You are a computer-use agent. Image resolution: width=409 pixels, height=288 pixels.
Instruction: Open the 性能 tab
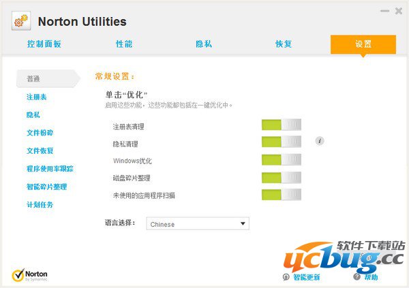(124, 44)
